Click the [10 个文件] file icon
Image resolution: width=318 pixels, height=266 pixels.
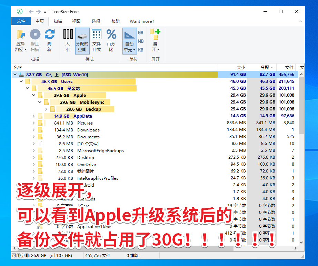pyautogui.click(x=40, y=144)
